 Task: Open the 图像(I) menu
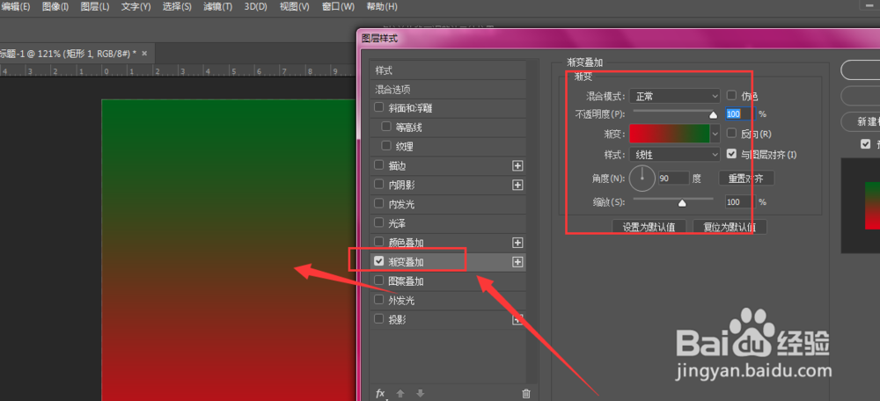pyautogui.click(x=55, y=7)
